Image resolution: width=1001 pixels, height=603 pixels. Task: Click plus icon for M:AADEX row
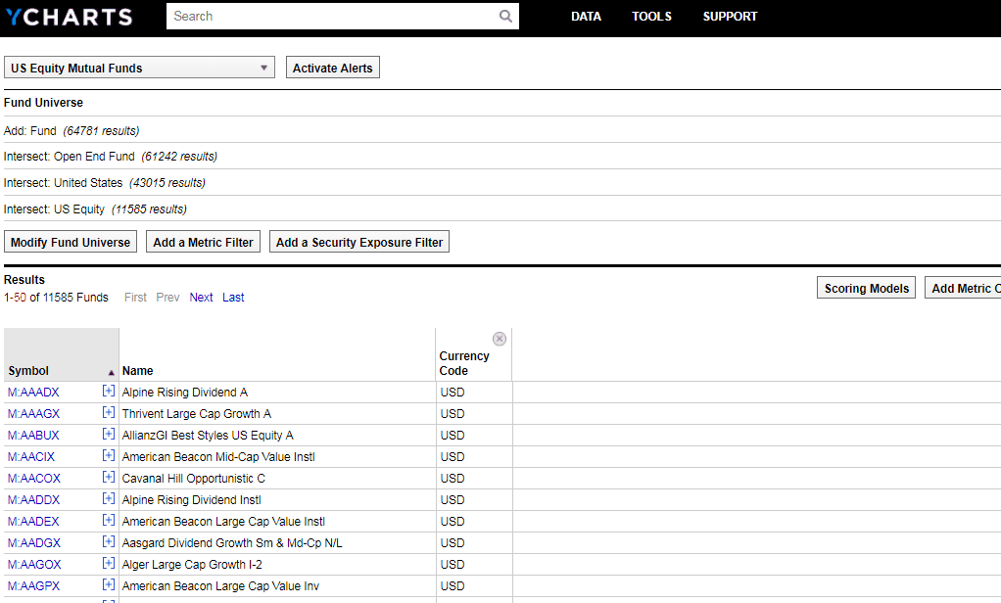(109, 521)
